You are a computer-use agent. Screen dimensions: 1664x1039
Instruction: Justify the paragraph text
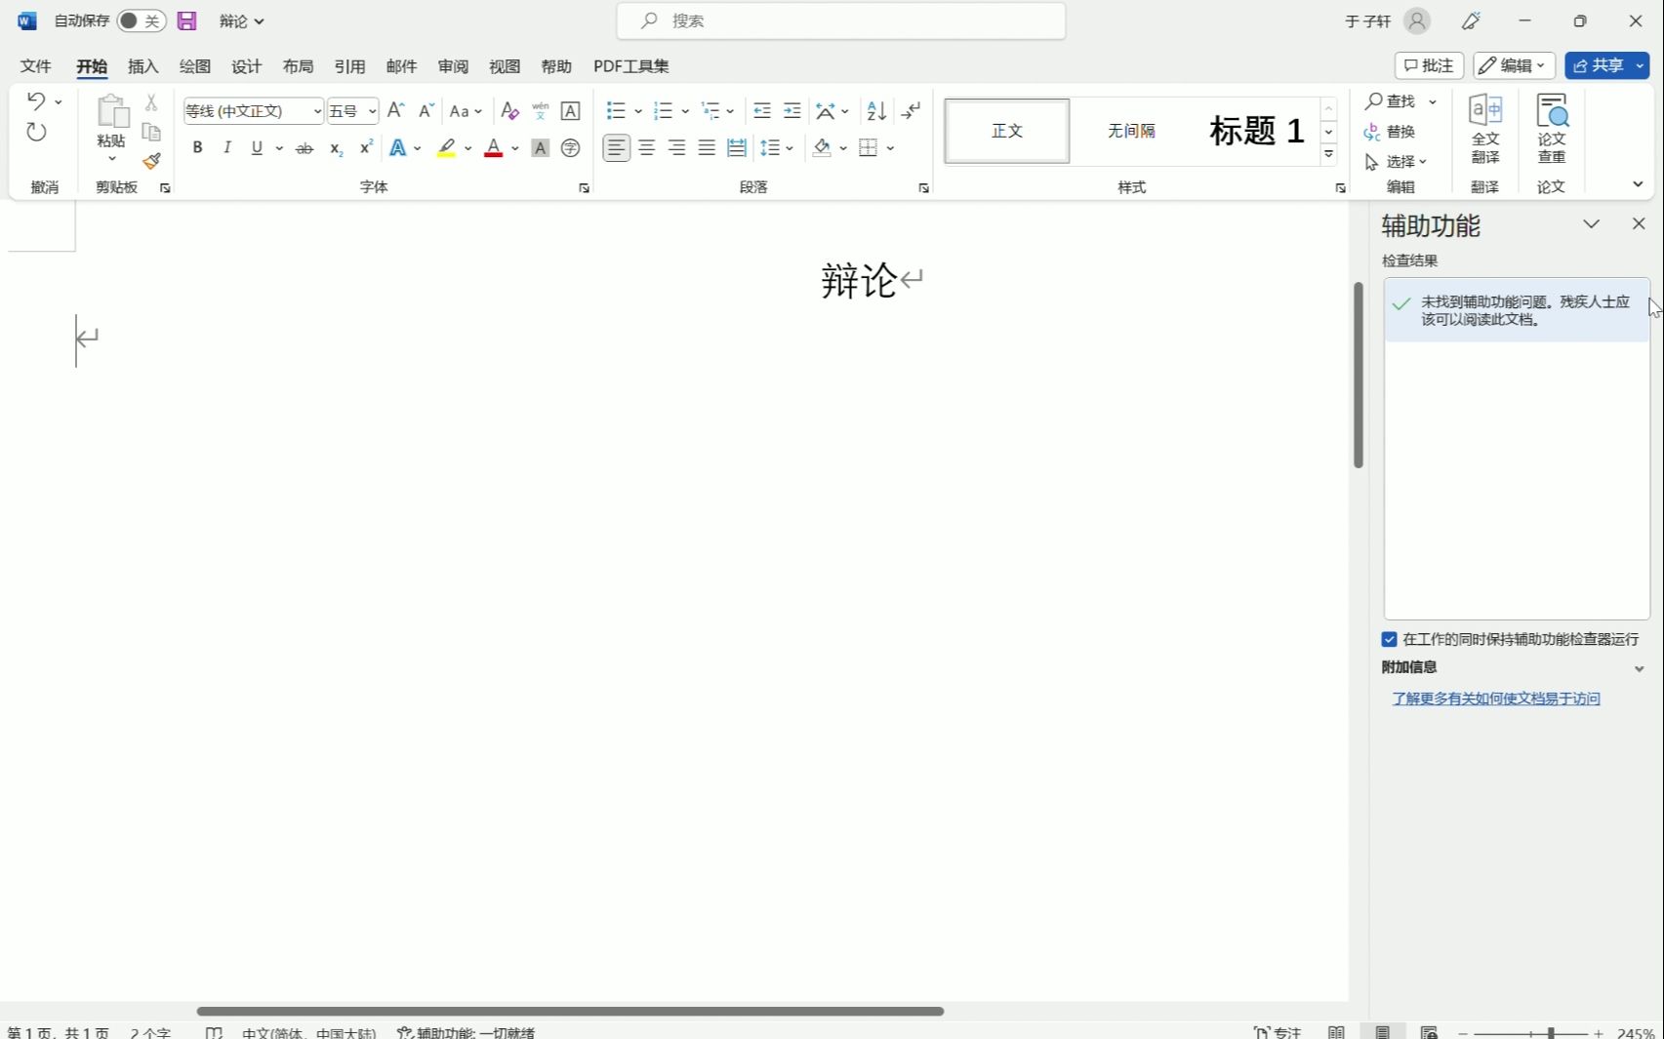tap(707, 148)
